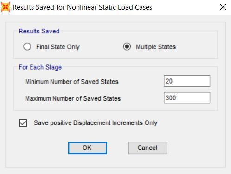Click the "Final State Only" label text

click(x=58, y=47)
